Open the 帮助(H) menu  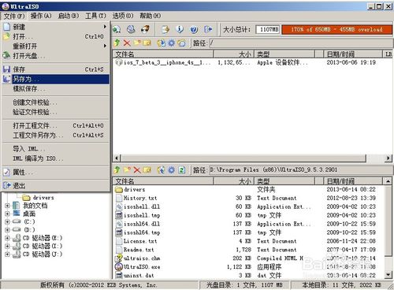150,16
